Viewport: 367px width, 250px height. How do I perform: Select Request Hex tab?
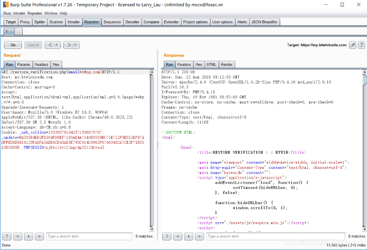[x=56, y=64]
